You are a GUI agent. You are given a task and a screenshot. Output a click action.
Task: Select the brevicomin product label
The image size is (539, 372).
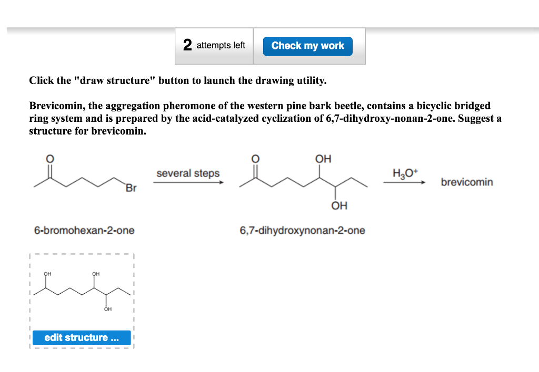466,182
